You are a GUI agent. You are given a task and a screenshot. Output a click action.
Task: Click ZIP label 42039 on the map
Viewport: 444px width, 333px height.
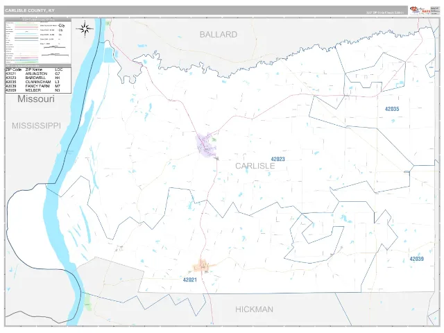click(416, 259)
